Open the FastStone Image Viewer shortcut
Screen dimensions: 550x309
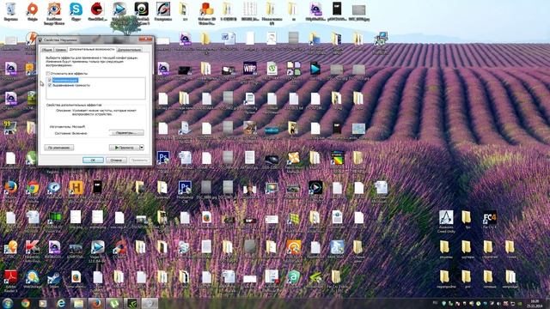(54, 14)
